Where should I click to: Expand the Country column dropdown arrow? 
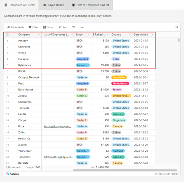click(130, 34)
